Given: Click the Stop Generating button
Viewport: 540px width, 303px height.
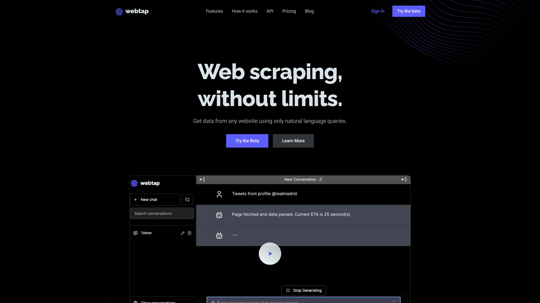Looking at the screenshot, I should [x=303, y=290].
